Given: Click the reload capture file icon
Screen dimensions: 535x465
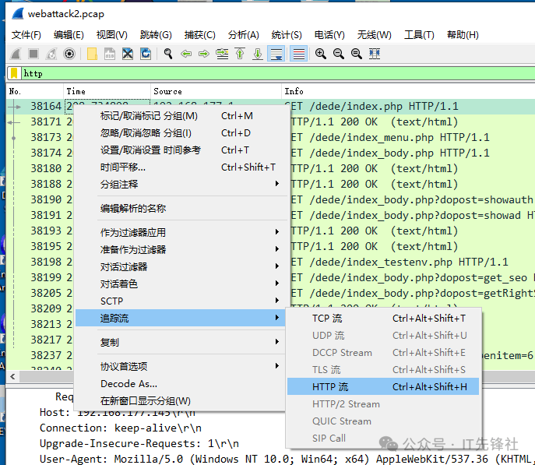Looking at the screenshot, I should click(x=144, y=54).
